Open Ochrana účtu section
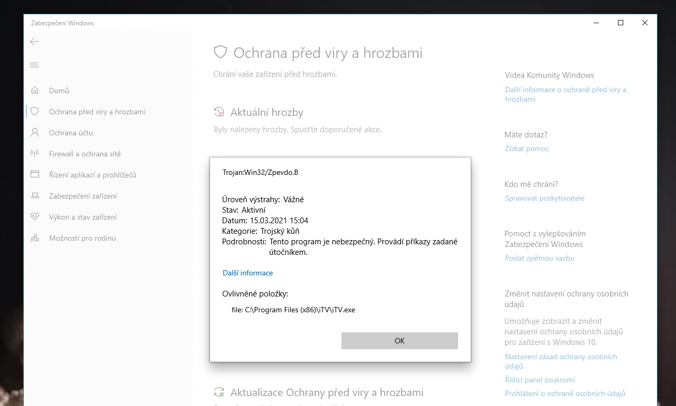Image resolution: width=676 pixels, height=406 pixels. (x=71, y=133)
